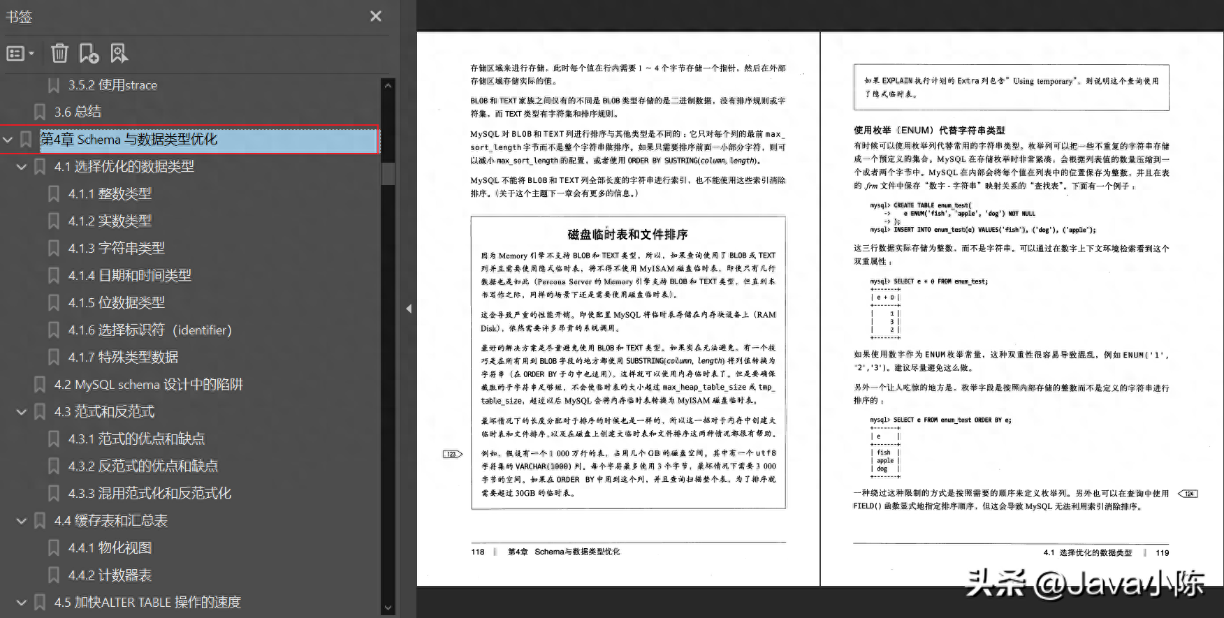Click bookmark icon beside 4.1.1 整数类型
Image resolution: width=1224 pixels, height=618 pixels.
(53, 194)
